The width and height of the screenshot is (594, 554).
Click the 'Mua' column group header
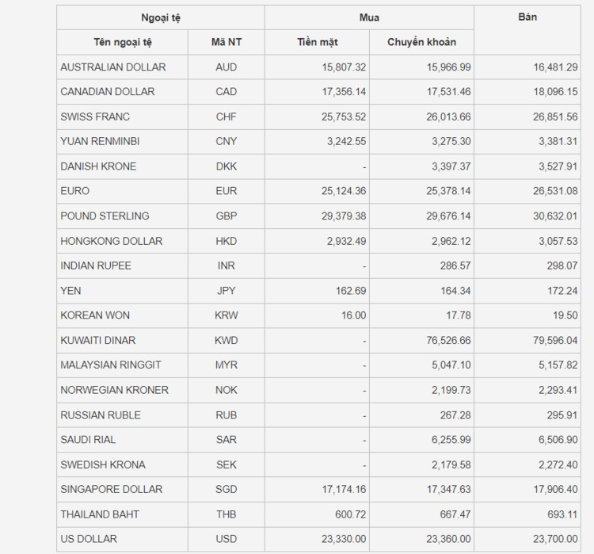(369, 17)
